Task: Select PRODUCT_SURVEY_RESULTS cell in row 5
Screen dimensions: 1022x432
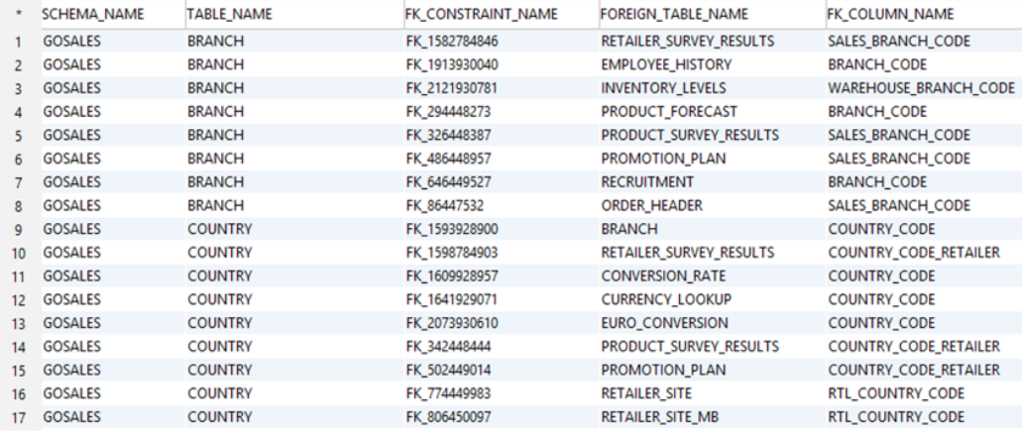Action: 713,136
